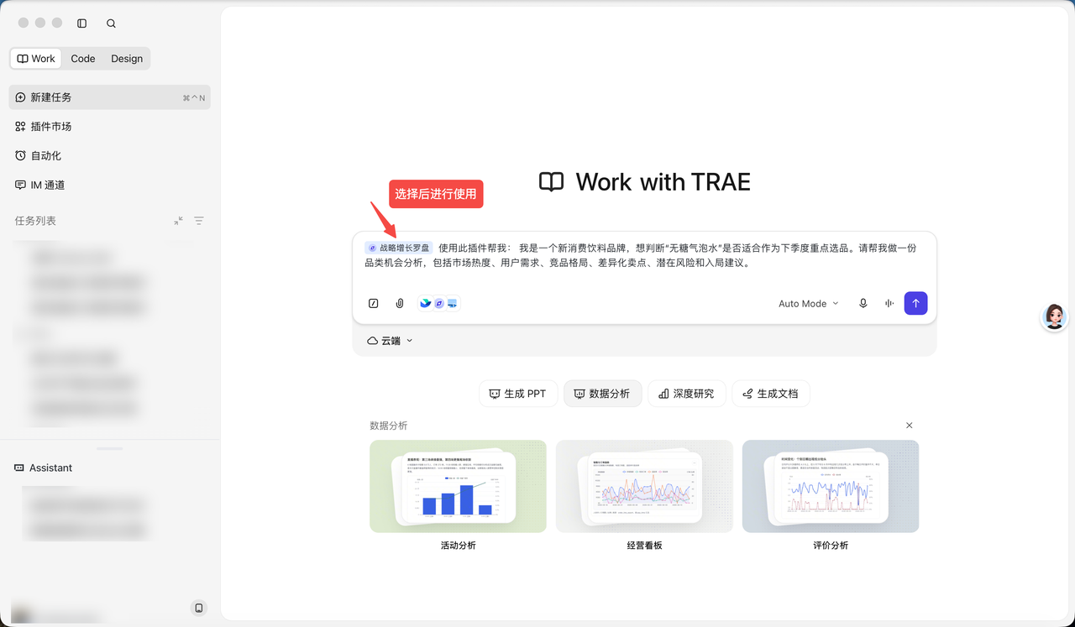Switch to the Design tab

(x=127, y=59)
